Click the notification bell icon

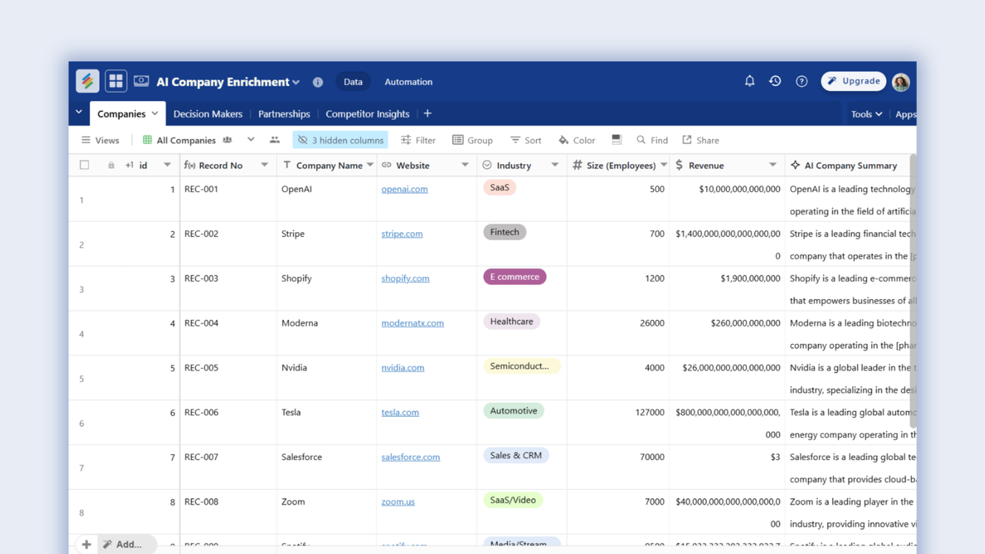[x=749, y=81]
